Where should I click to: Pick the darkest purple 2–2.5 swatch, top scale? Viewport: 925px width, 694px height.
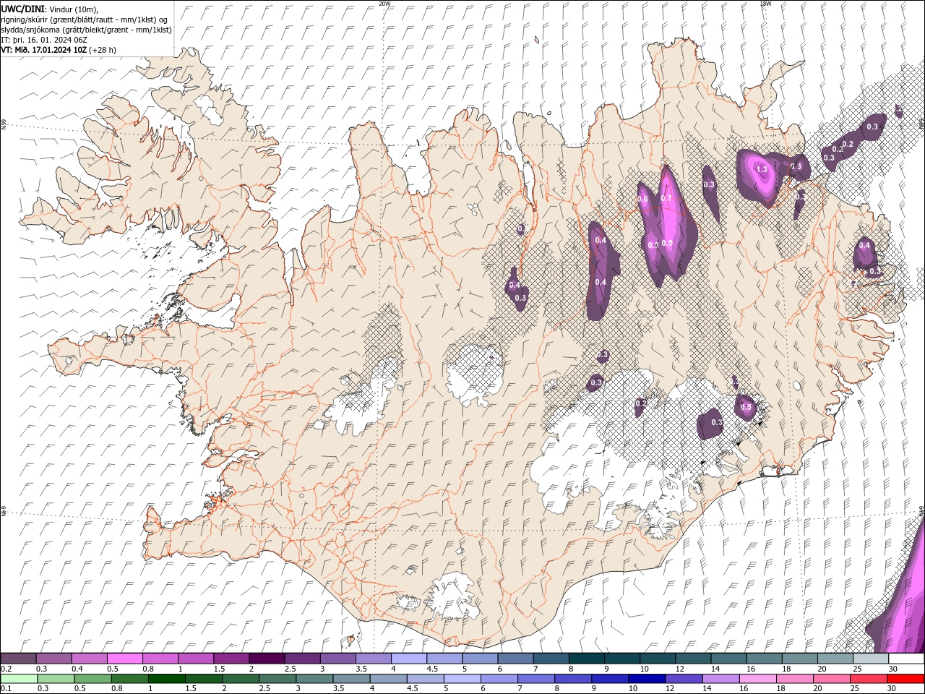tap(266, 659)
